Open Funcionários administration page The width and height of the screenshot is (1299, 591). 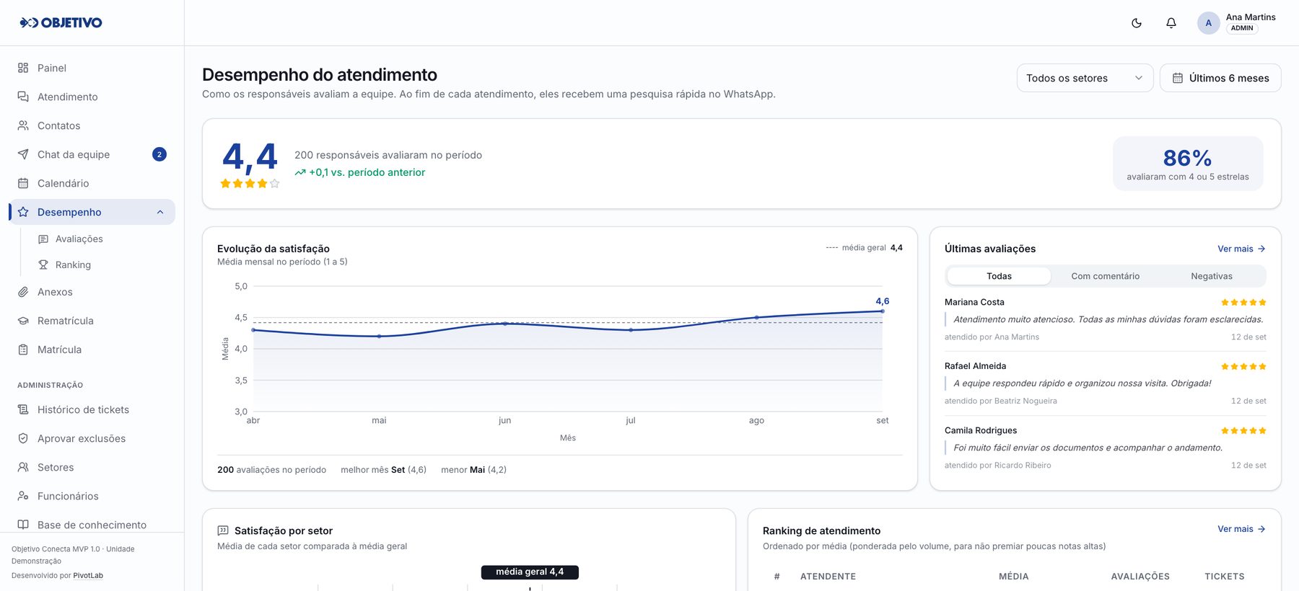92,496
